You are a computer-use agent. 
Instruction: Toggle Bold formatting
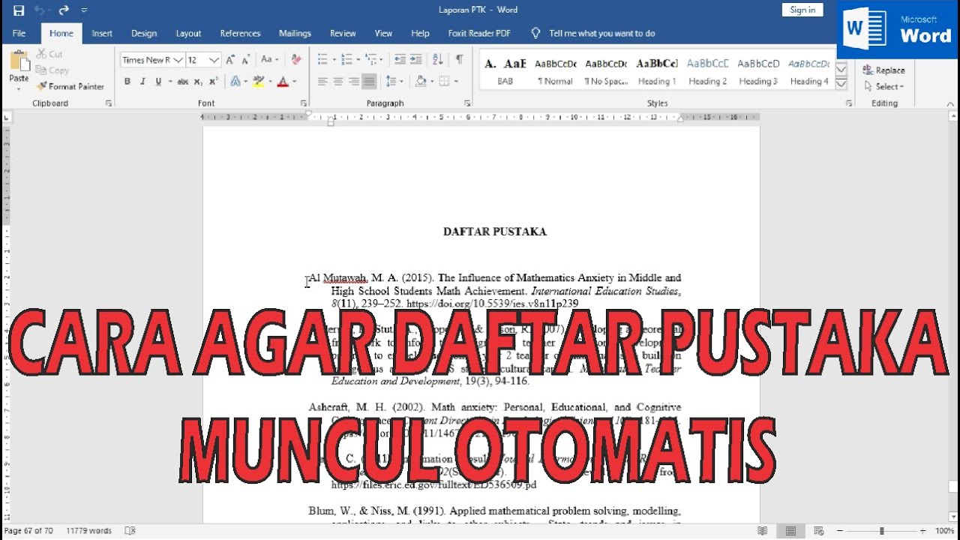coord(127,82)
